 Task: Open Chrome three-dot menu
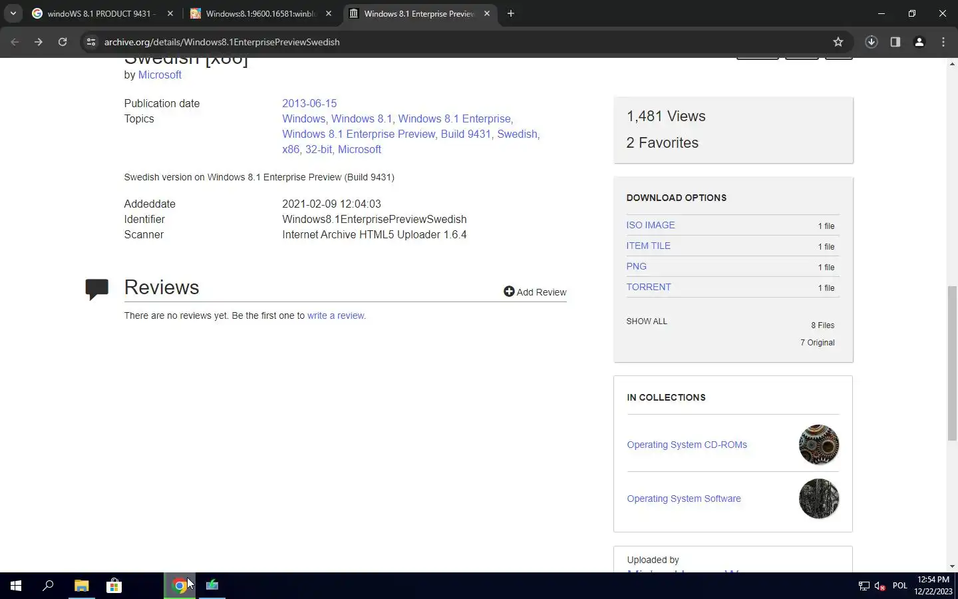coord(943,42)
